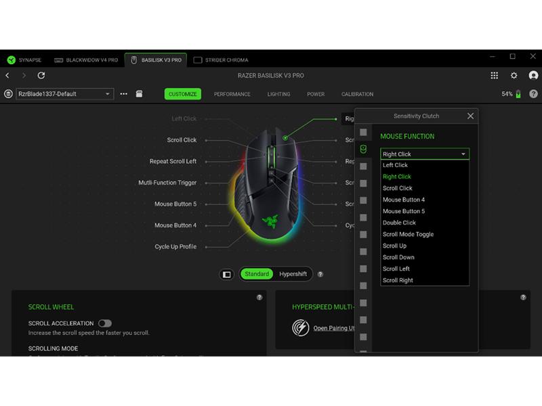Switch to Standard button mapping mode

tap(257, 274)
